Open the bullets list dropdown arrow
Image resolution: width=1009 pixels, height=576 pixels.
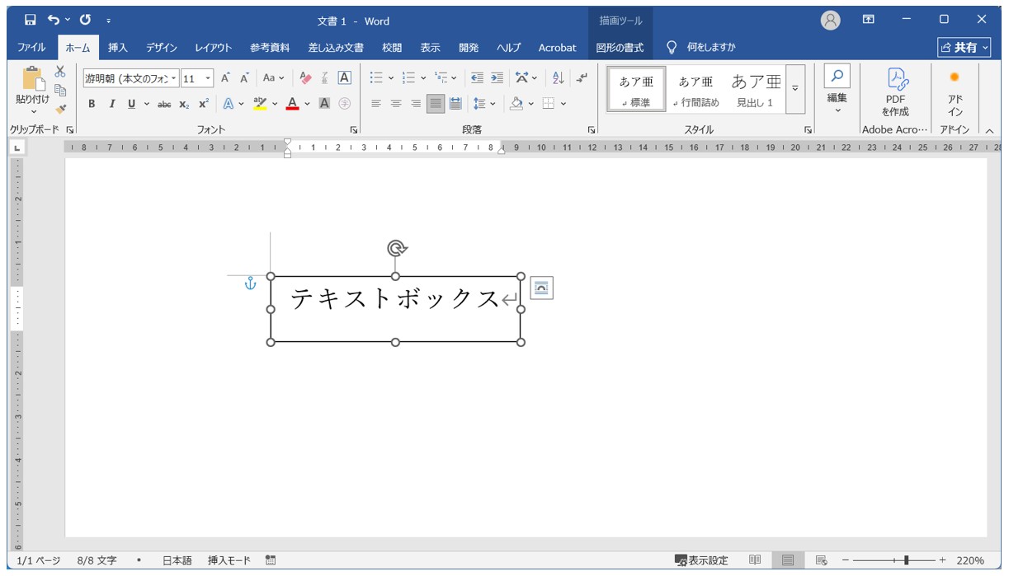tap(391, 77)
